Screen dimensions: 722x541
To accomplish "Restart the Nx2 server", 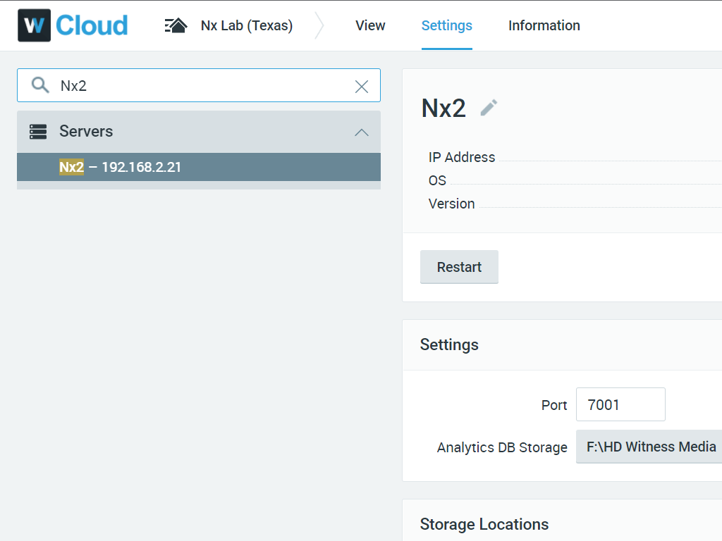I will click(x=459, y=267).
